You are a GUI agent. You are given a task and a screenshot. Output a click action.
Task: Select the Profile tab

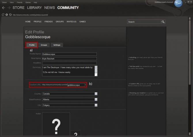click(x=32, y=45)
